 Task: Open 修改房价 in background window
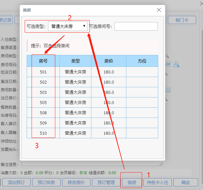pos(76,182)
